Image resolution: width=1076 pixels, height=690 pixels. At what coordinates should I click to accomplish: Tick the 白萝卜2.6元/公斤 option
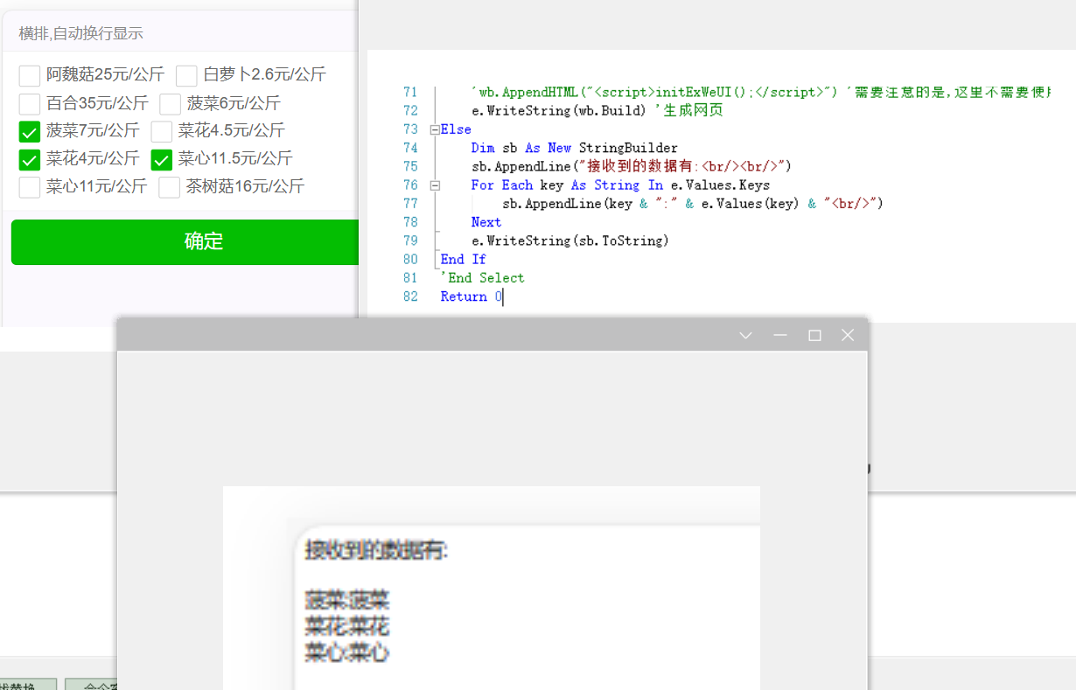pos(186,76)
